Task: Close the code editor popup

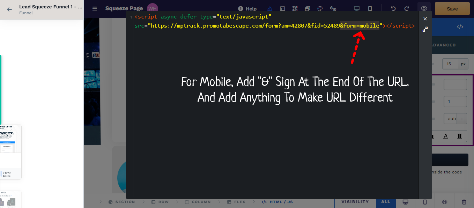Action: click(x=425, y=19)
